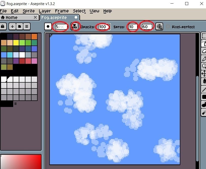Viewport: 206px width, 169px height.
Task: Click the Spray width field showing 10
Action: pyautogui.click(x=133, y=27)
